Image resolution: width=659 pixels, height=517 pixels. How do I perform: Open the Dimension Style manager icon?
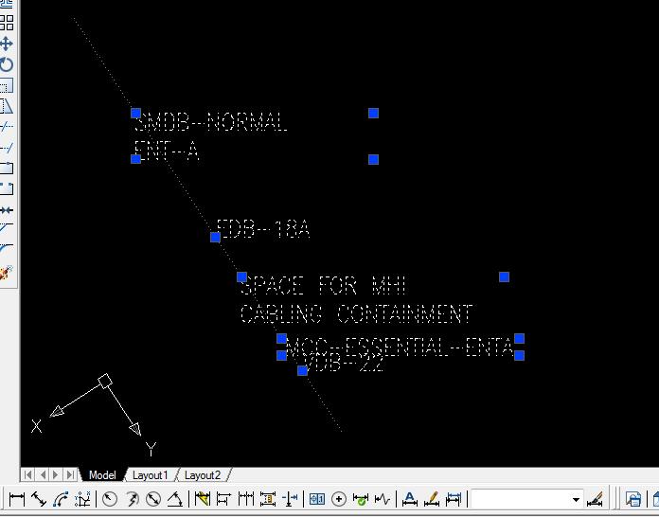595,499
